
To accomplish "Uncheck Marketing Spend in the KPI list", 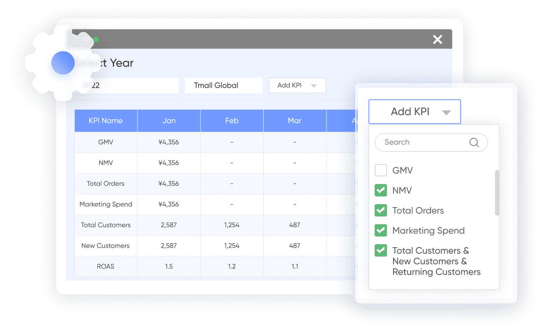I will (381, 231).
